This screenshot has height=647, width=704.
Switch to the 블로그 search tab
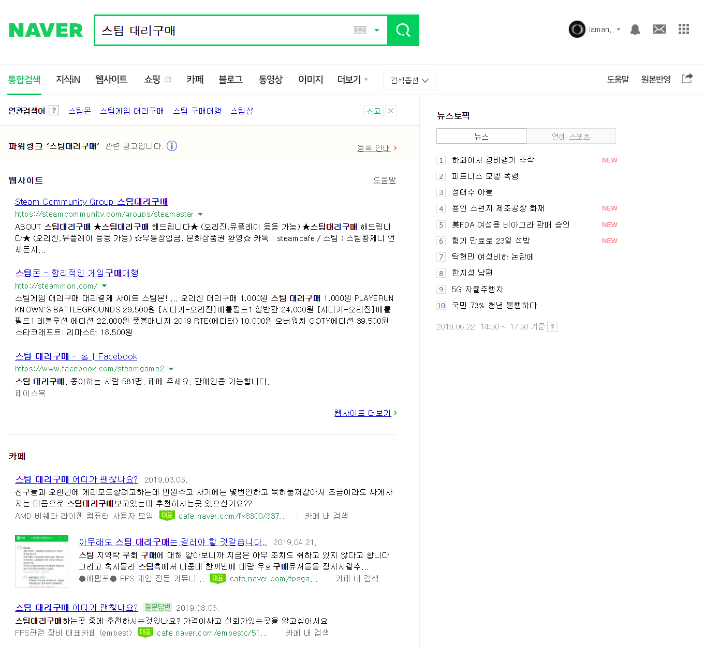point(230,80)
